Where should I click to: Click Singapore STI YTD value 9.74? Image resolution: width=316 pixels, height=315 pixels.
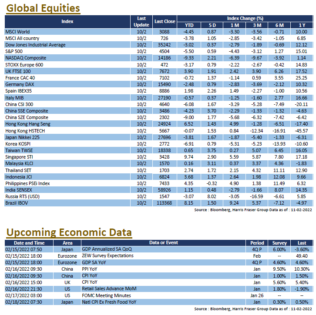[x=189, y=157]
